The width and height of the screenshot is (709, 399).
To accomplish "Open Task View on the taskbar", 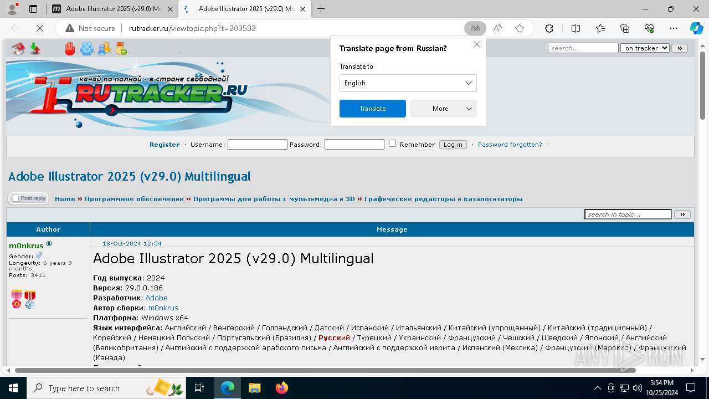I will point(199,388).
